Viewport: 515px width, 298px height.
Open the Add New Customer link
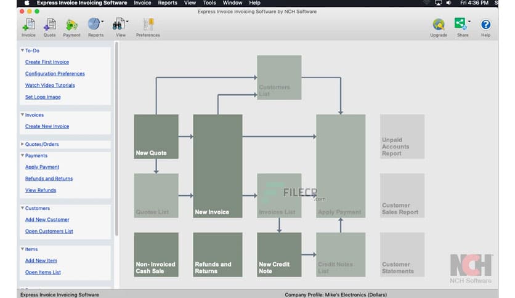tap(47, 220)
